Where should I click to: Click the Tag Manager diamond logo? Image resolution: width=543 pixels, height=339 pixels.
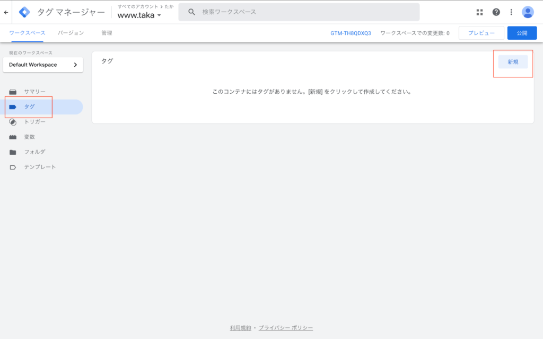24,12
